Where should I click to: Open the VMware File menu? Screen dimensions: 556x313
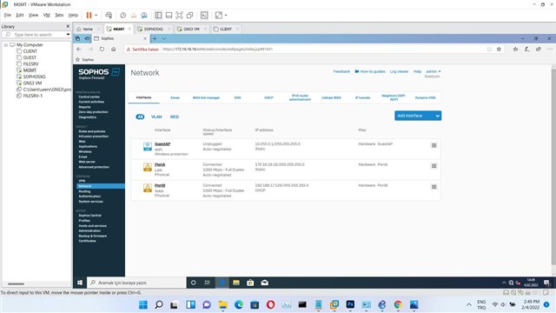tap(8, 16)
